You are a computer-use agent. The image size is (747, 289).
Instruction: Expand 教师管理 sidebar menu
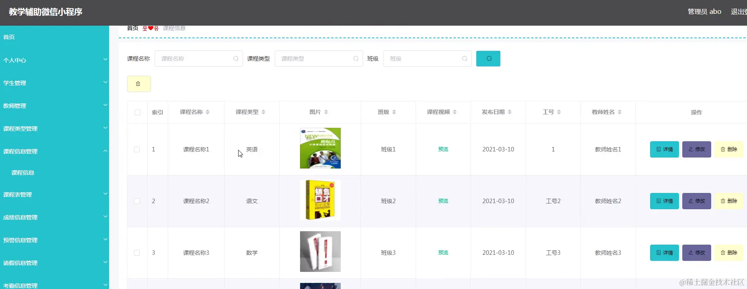click(55, 105)
